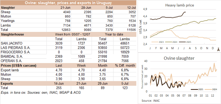Click the Slaughterhouse section header

click(13, 34)
